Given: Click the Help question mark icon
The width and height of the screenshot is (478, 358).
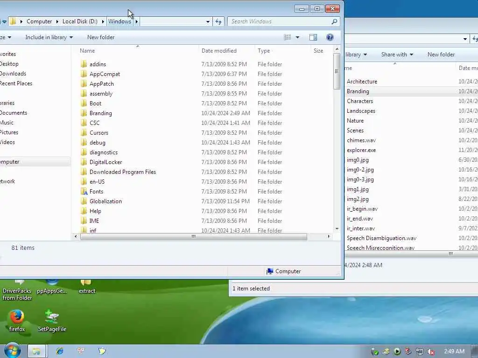Looking at the screenshot, I should click(330, 37).
